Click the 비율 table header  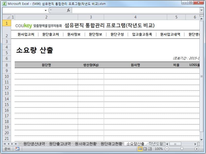click(176, 65)
